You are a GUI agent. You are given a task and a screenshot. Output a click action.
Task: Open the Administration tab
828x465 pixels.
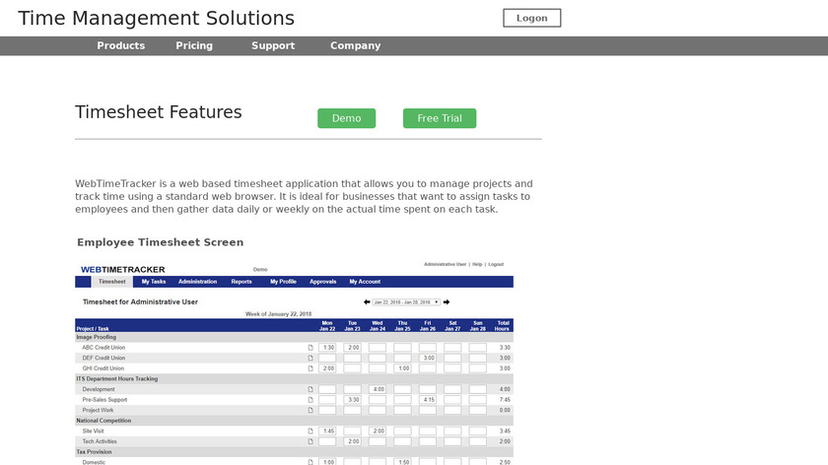click(197, 282)
